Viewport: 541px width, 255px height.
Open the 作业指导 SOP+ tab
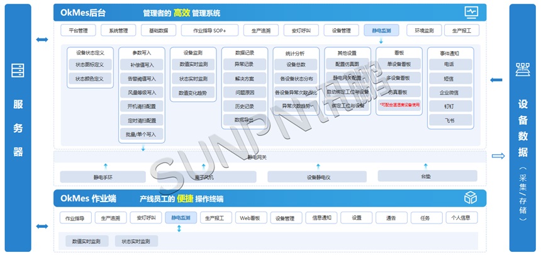point(209,30)
